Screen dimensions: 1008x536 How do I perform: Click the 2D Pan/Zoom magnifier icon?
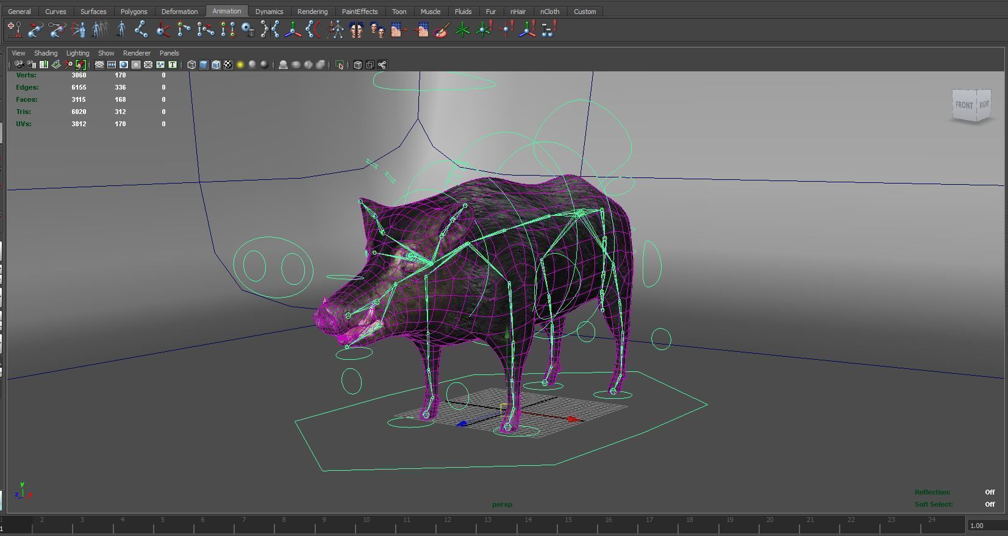coord(68,65)
